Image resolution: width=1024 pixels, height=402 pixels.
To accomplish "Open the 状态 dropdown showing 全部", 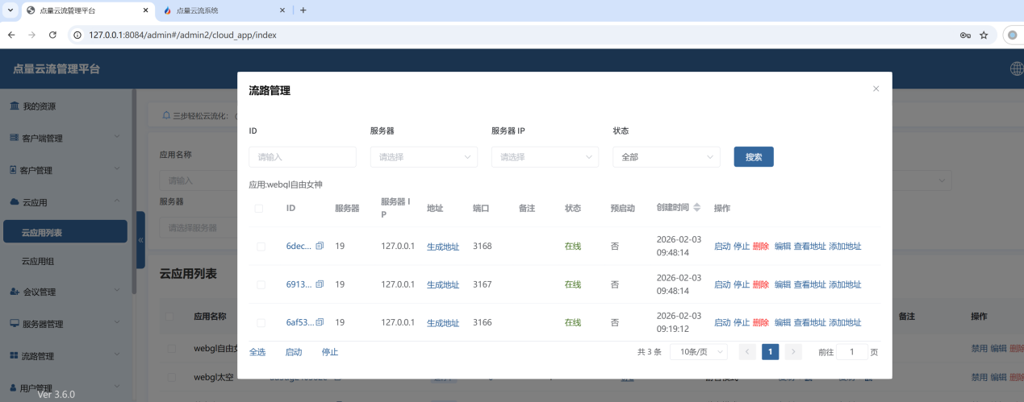I will tap(666, 157).
